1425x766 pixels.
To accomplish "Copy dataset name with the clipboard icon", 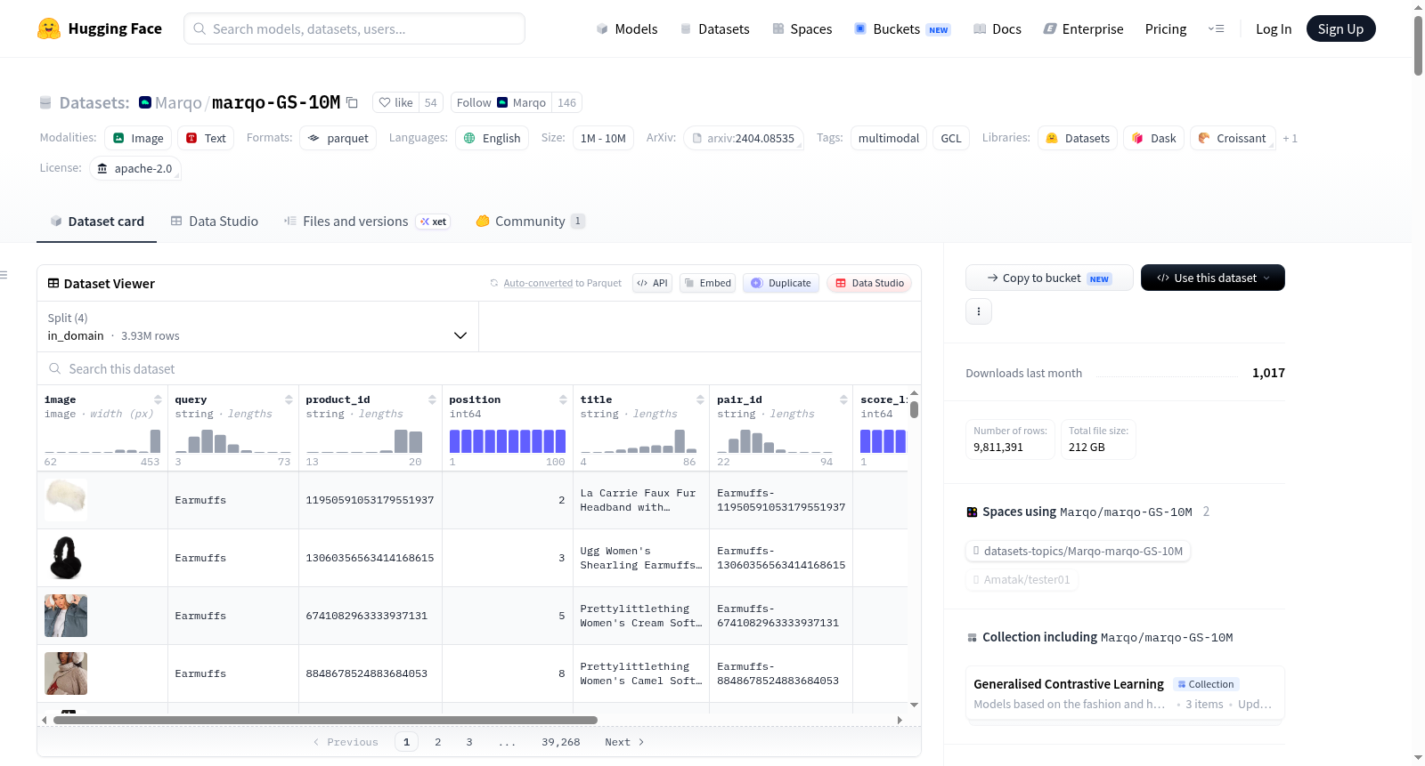I will (352, 102).
